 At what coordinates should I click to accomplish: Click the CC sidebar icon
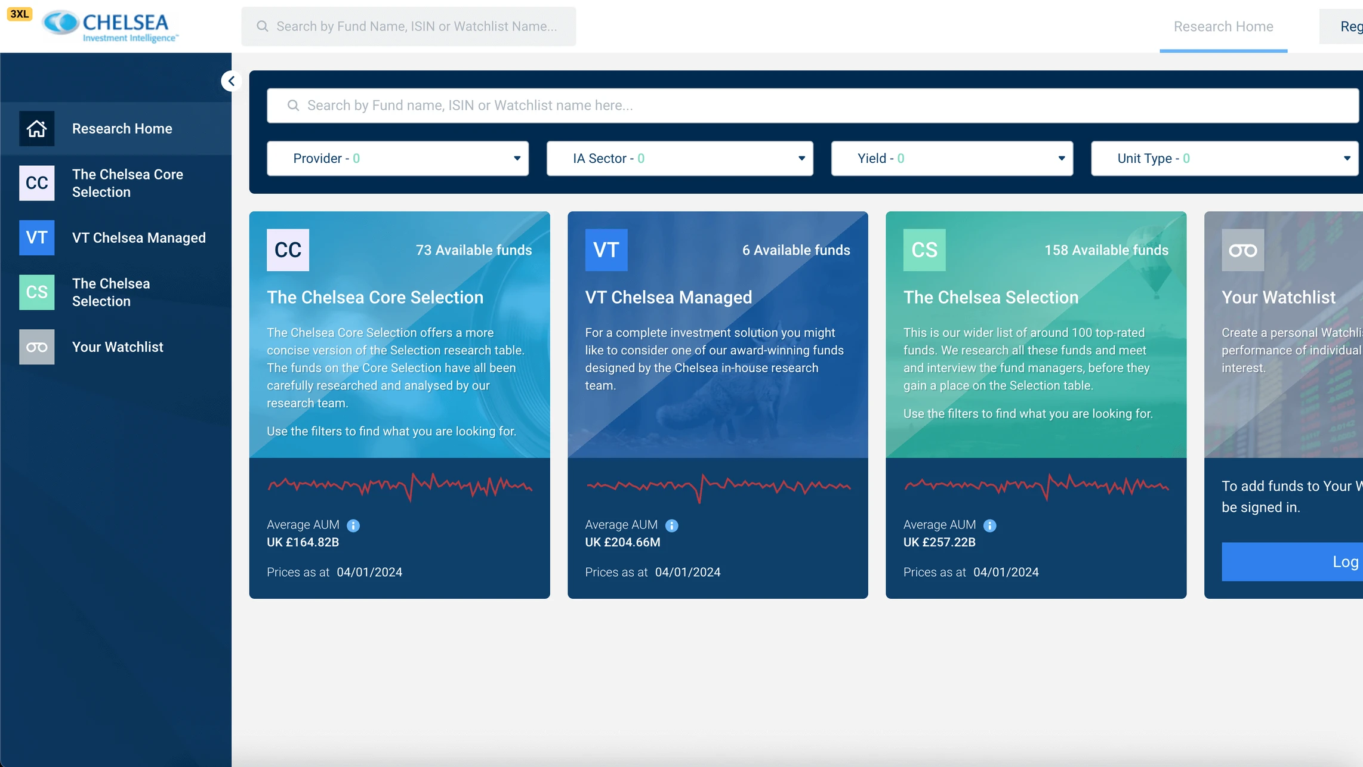point(36,183)
